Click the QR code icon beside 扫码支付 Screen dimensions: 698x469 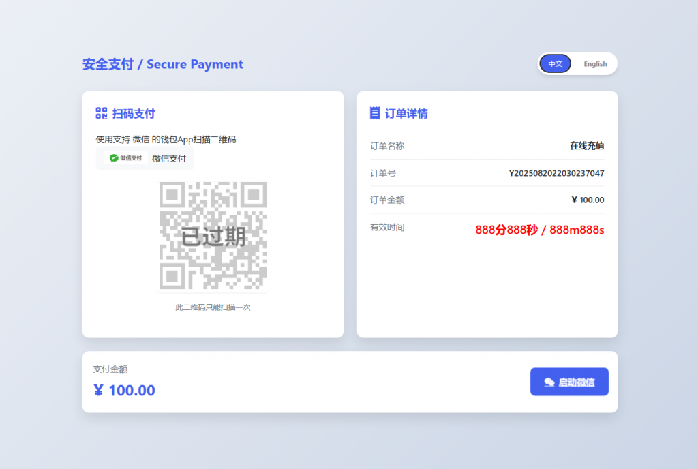pos(102,113)
